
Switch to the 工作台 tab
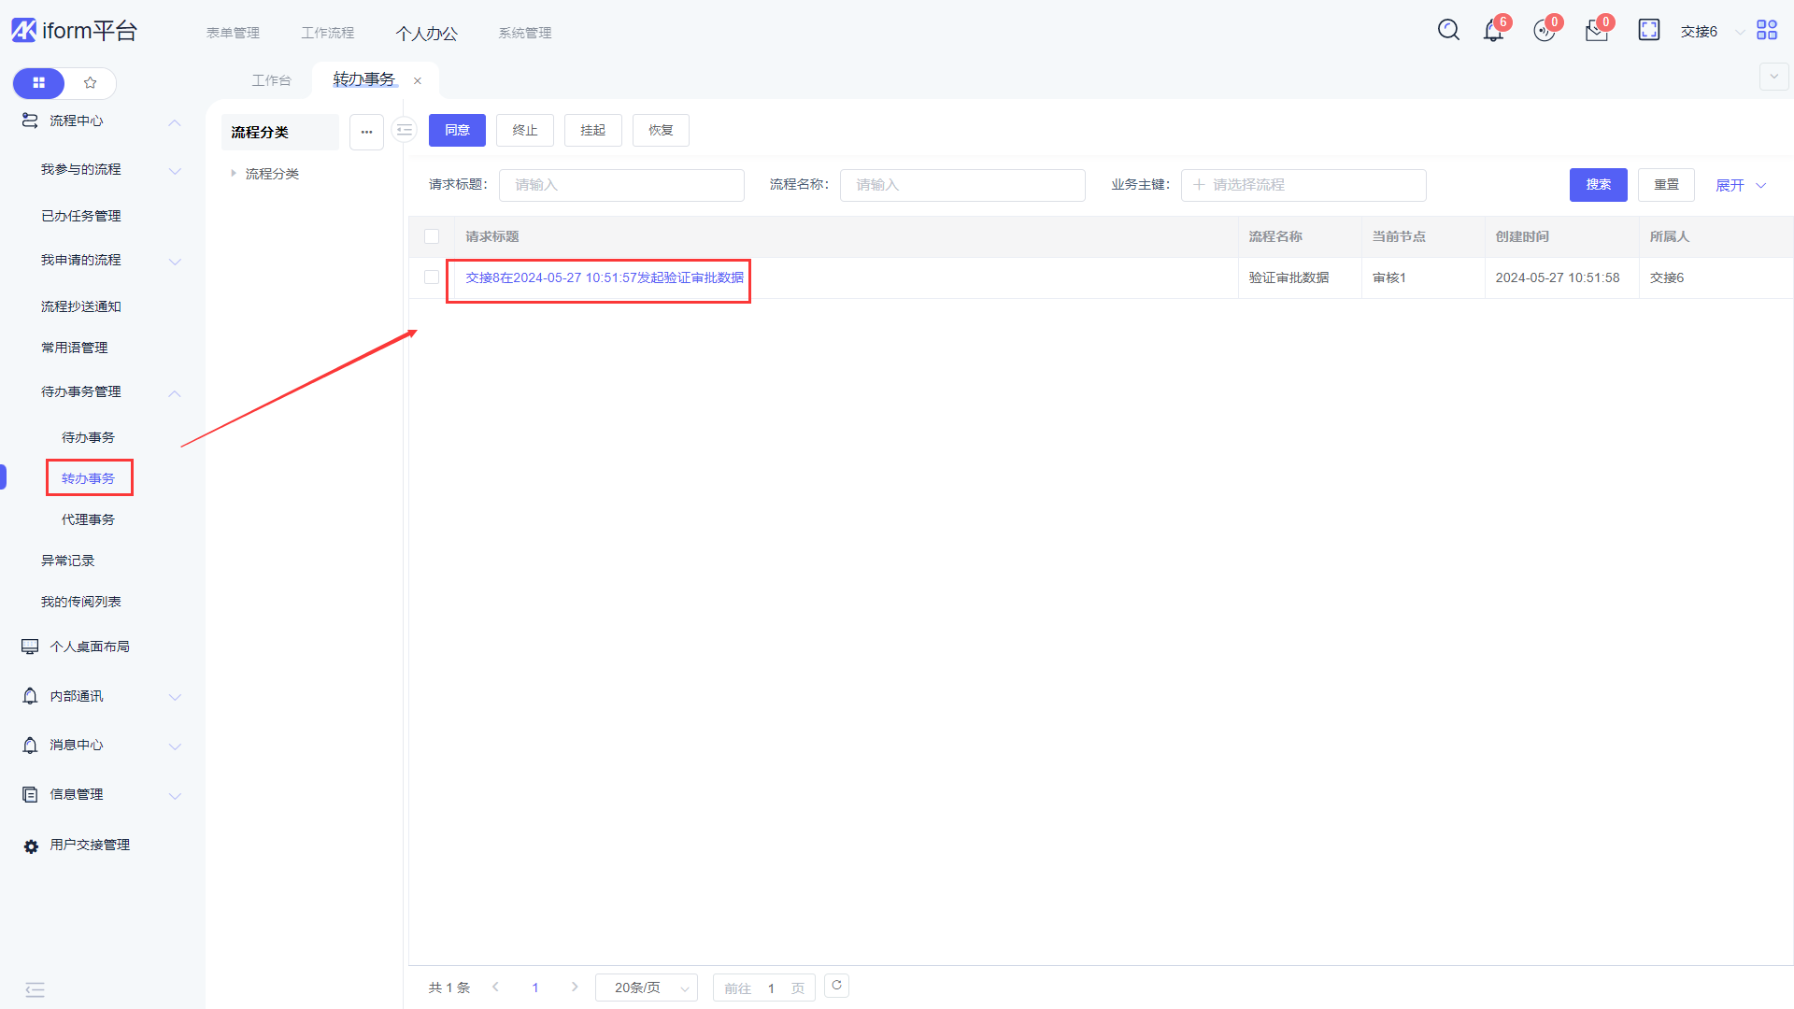271,80
